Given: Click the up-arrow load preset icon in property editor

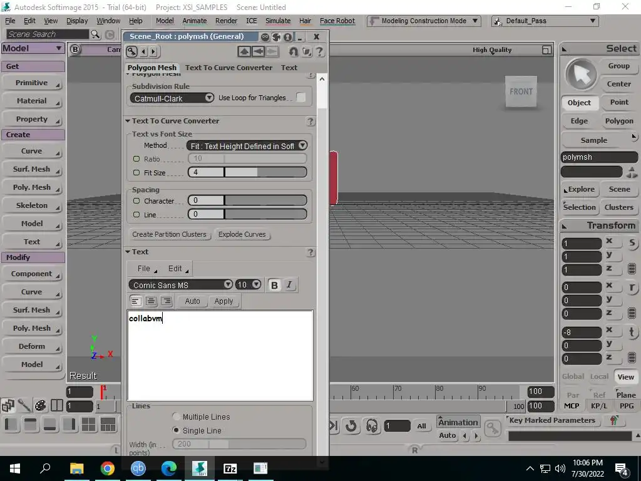Looking at the screenshot, I should point(244,51).
